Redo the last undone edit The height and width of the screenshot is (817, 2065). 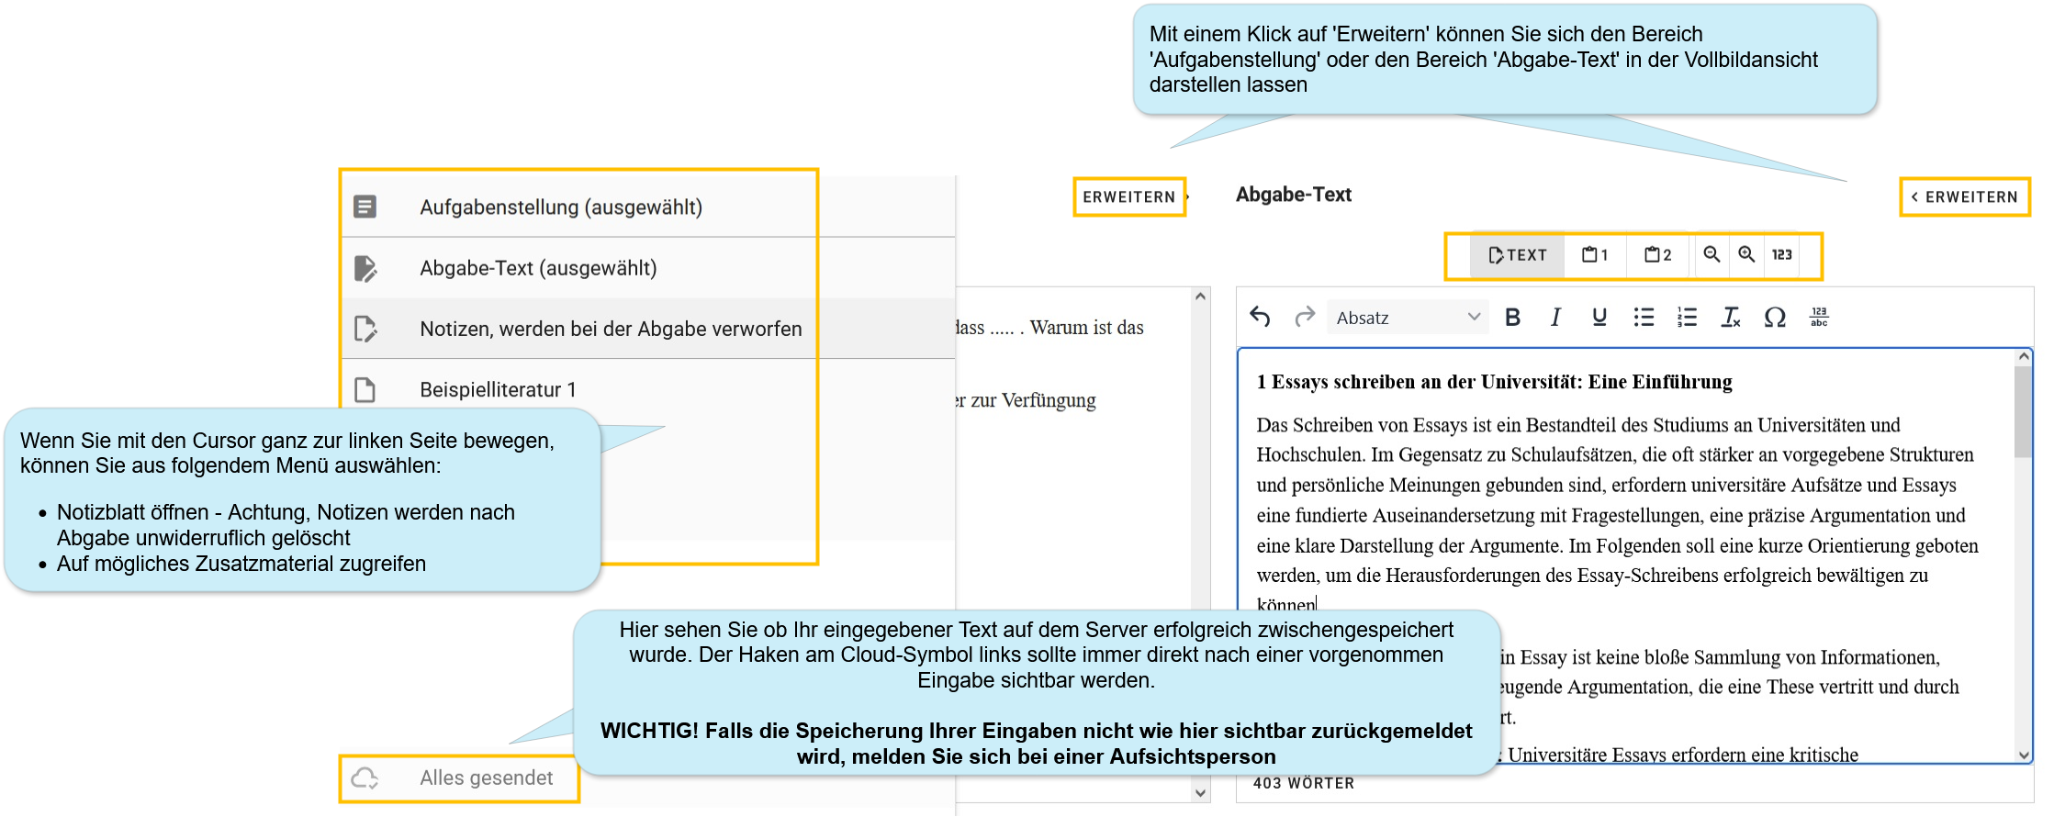1304,318
